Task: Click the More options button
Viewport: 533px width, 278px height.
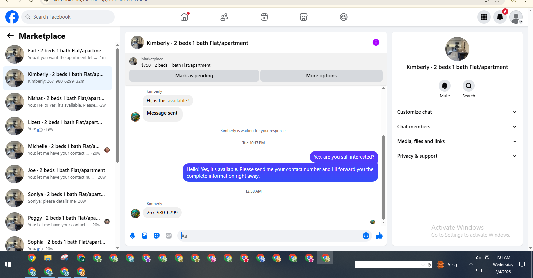Action: (x=321, y=76)
